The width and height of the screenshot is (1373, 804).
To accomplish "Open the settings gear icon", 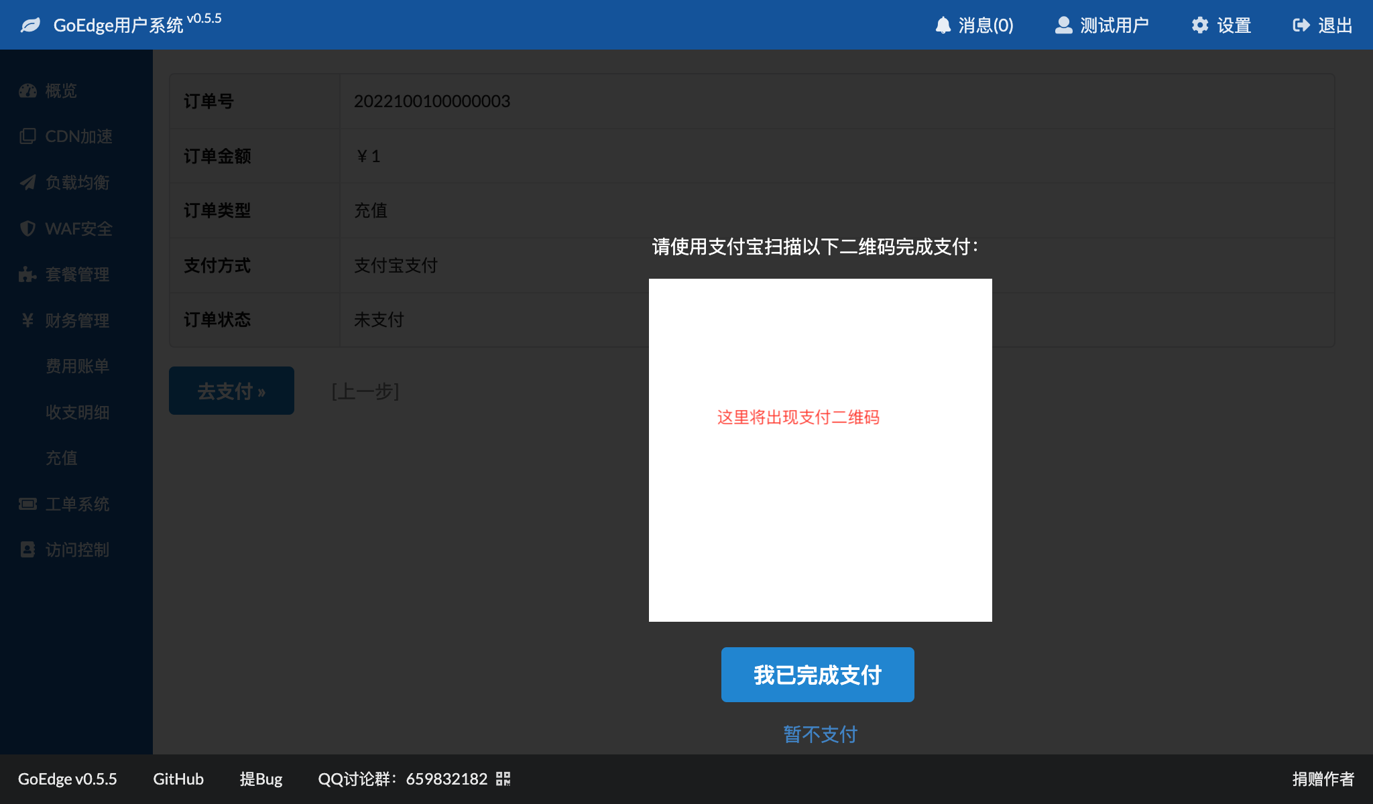I will point(1200,25).
